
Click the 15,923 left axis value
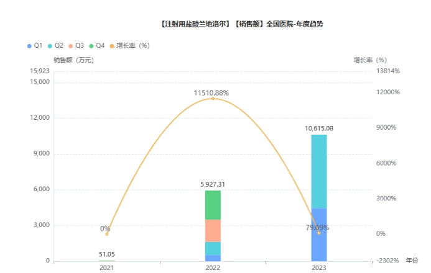pyautogui.click(x=40, y=71)
